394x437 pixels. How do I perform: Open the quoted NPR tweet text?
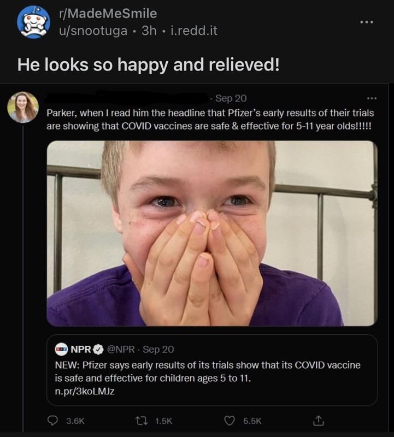(x=208, y=371)
